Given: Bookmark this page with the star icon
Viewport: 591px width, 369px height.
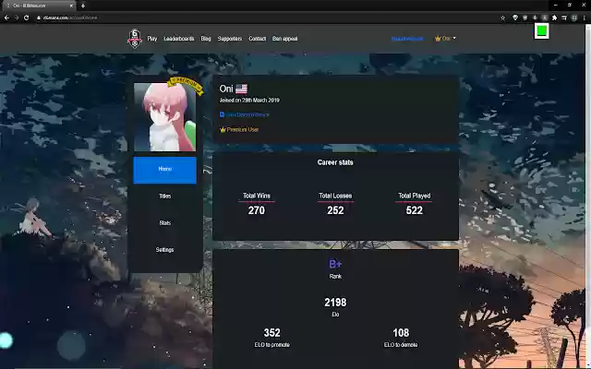Looking at the screenshot, I should pyautogui.click(x=502, y=18).
